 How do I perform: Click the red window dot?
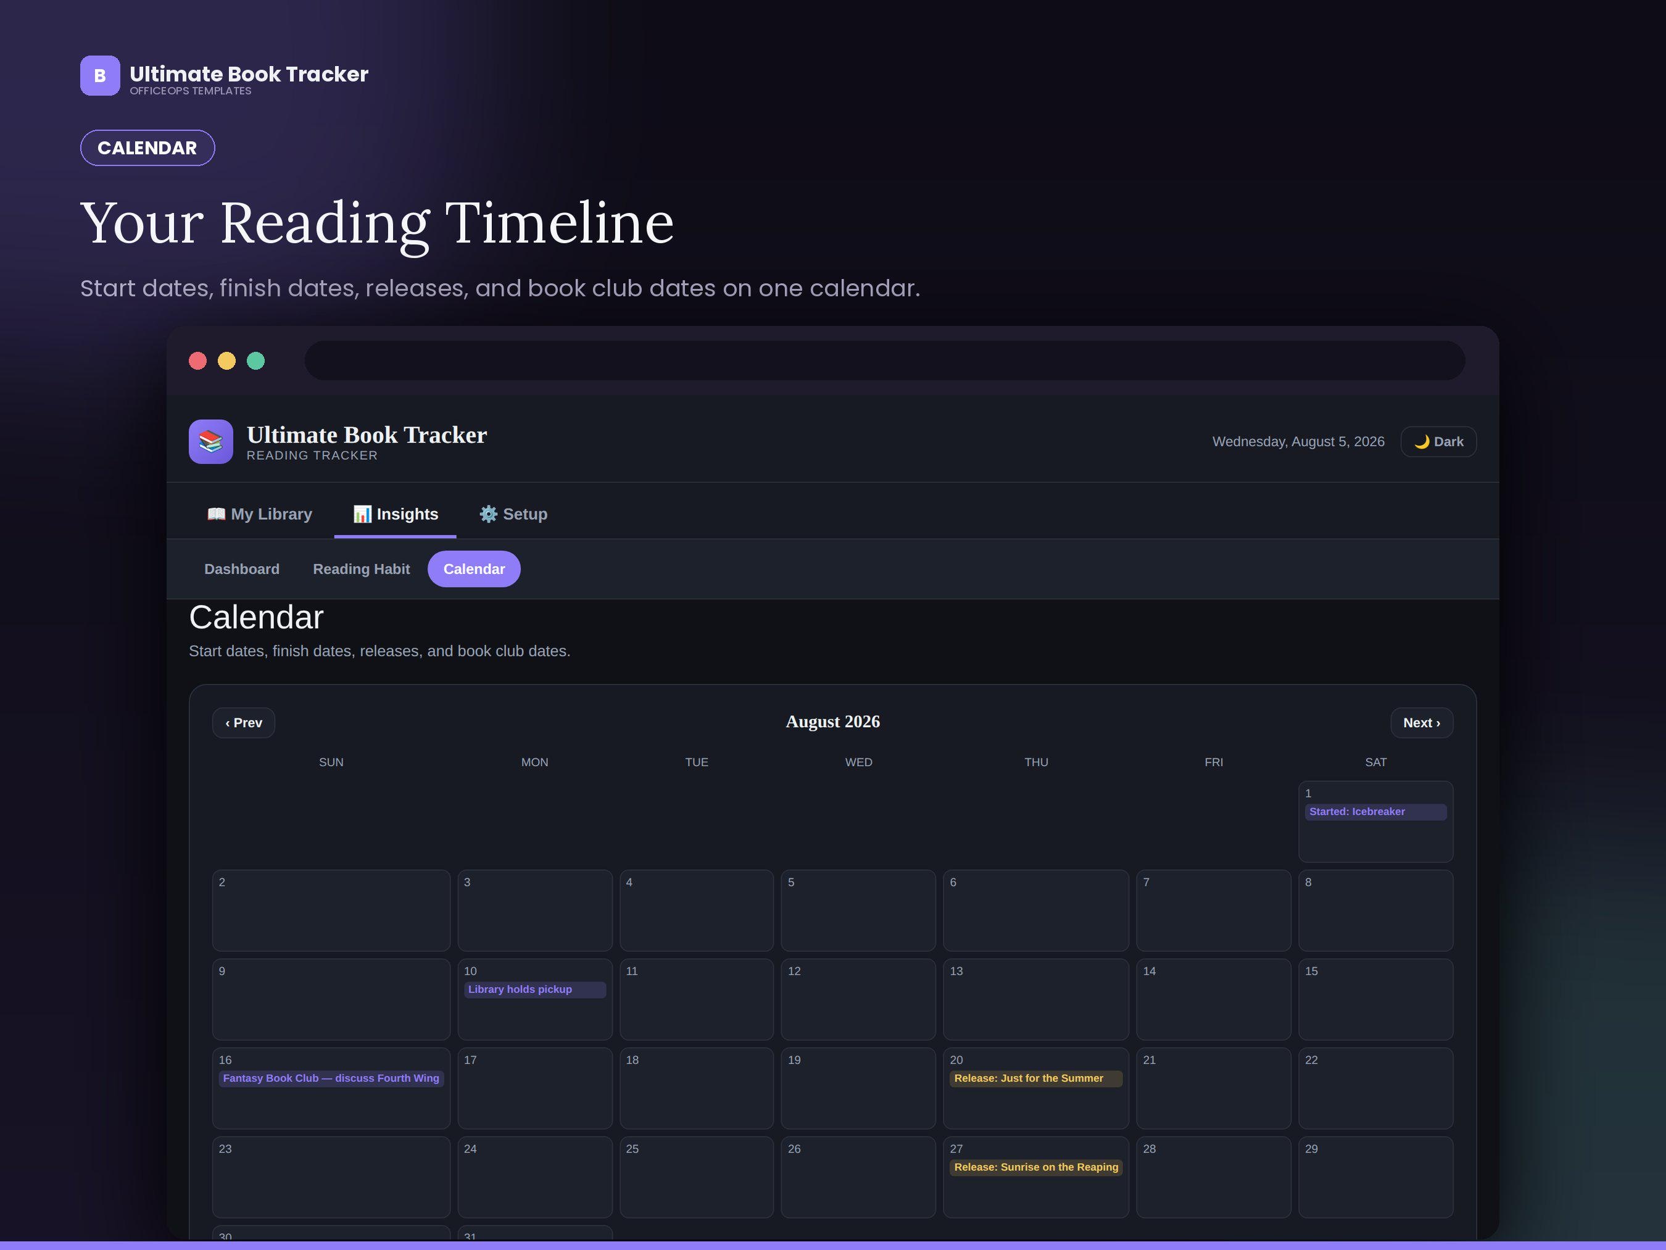coord(198,361)
